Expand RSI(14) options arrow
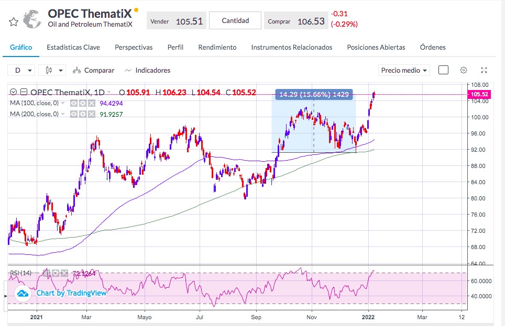 (x=36, y=273)
